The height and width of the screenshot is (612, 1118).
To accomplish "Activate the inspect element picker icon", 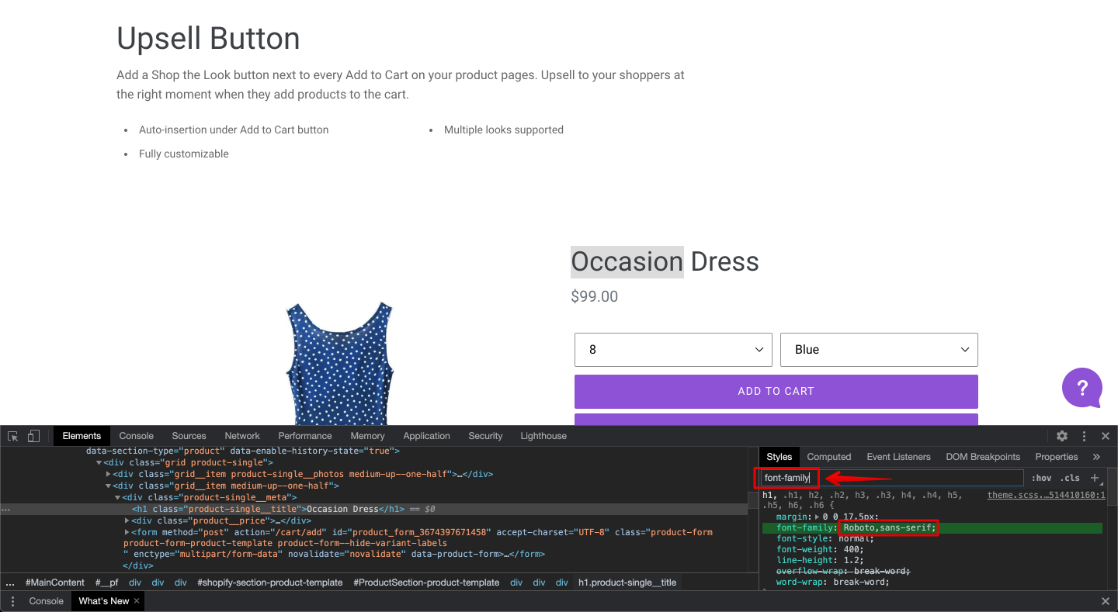I will coord(13,436).
